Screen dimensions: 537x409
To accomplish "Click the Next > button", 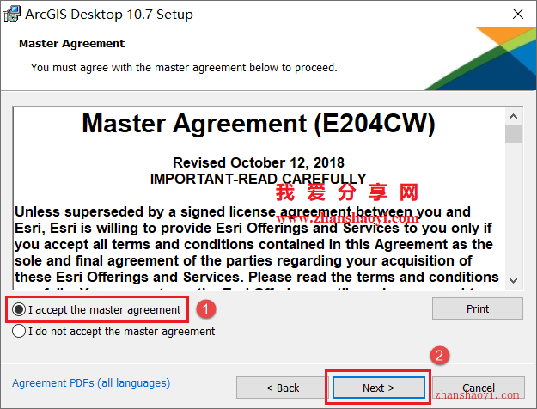I will tap(378, 388).
